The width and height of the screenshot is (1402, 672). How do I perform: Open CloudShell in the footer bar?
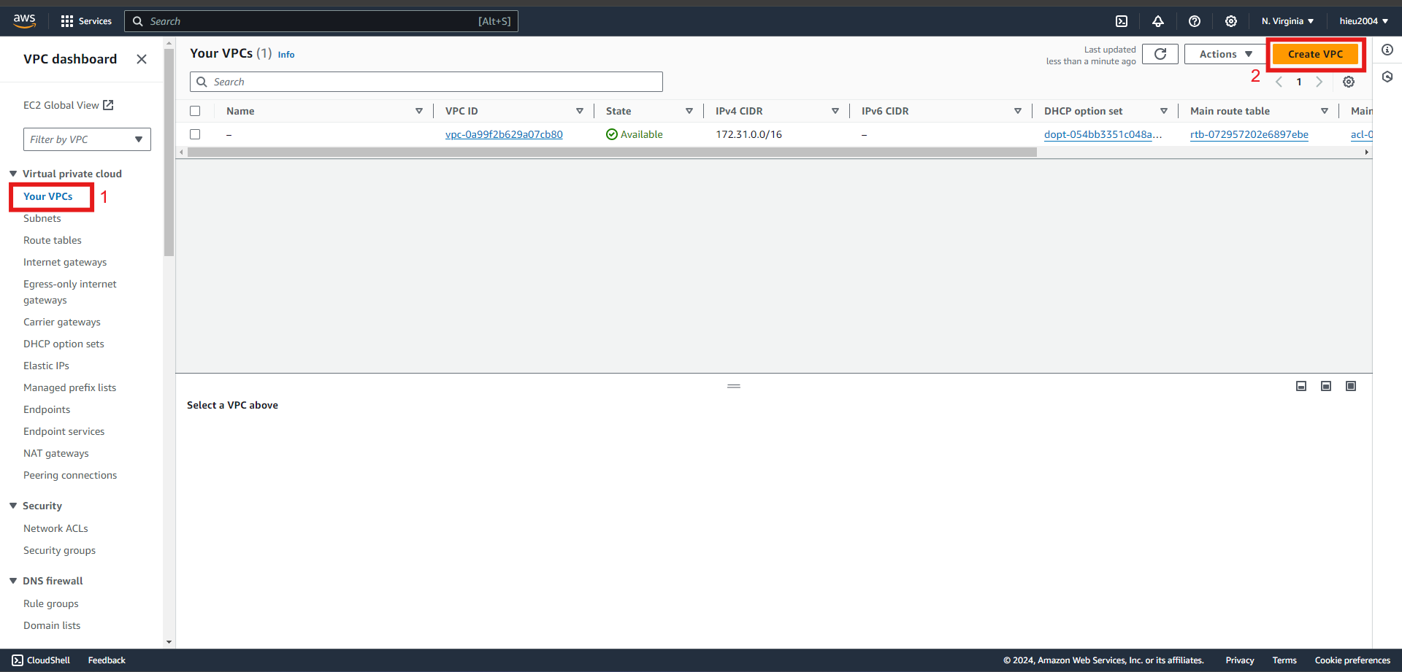(42, 660)
